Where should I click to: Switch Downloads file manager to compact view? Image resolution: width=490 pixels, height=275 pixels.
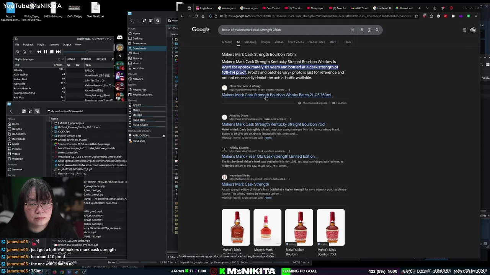[x=30, y=111]
